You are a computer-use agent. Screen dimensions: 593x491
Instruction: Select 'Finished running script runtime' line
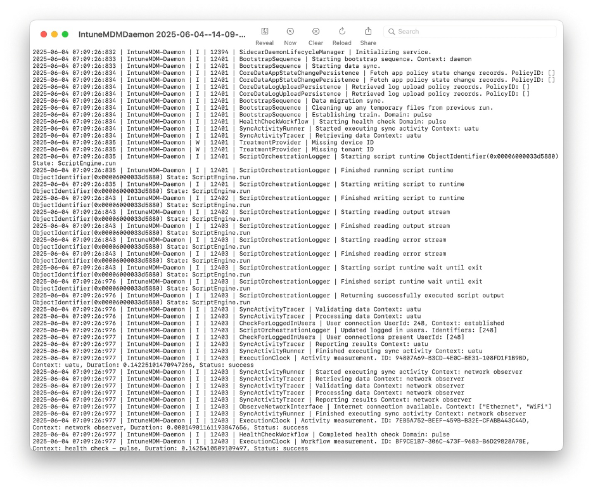pos(243,174)
